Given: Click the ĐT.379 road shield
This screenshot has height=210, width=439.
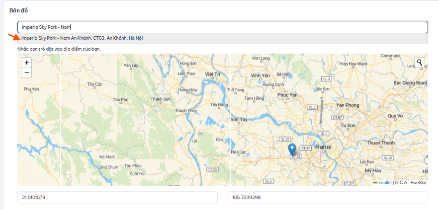Looking at the screenshot, I should click(x=349, y=183).
